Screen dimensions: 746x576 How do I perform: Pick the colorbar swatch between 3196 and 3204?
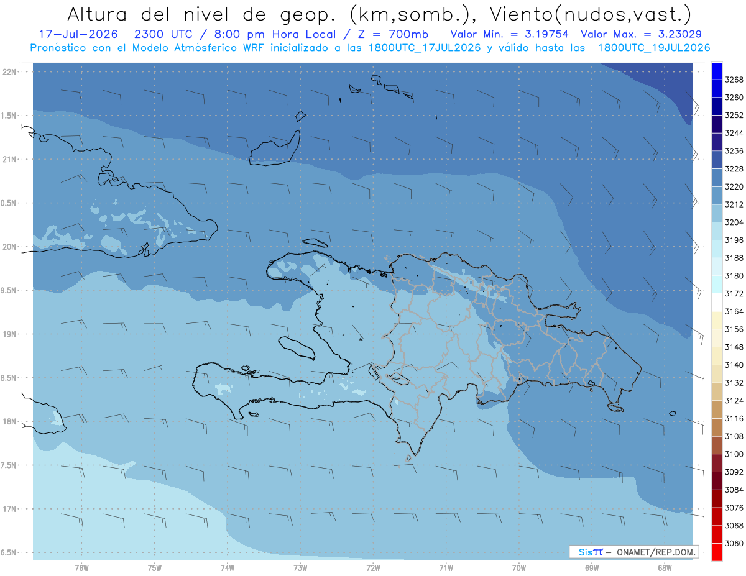[717, 231]
